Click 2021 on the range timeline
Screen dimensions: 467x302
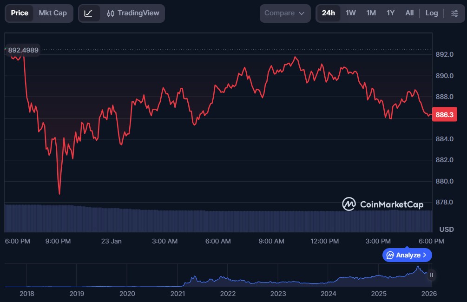pos(178,294)
